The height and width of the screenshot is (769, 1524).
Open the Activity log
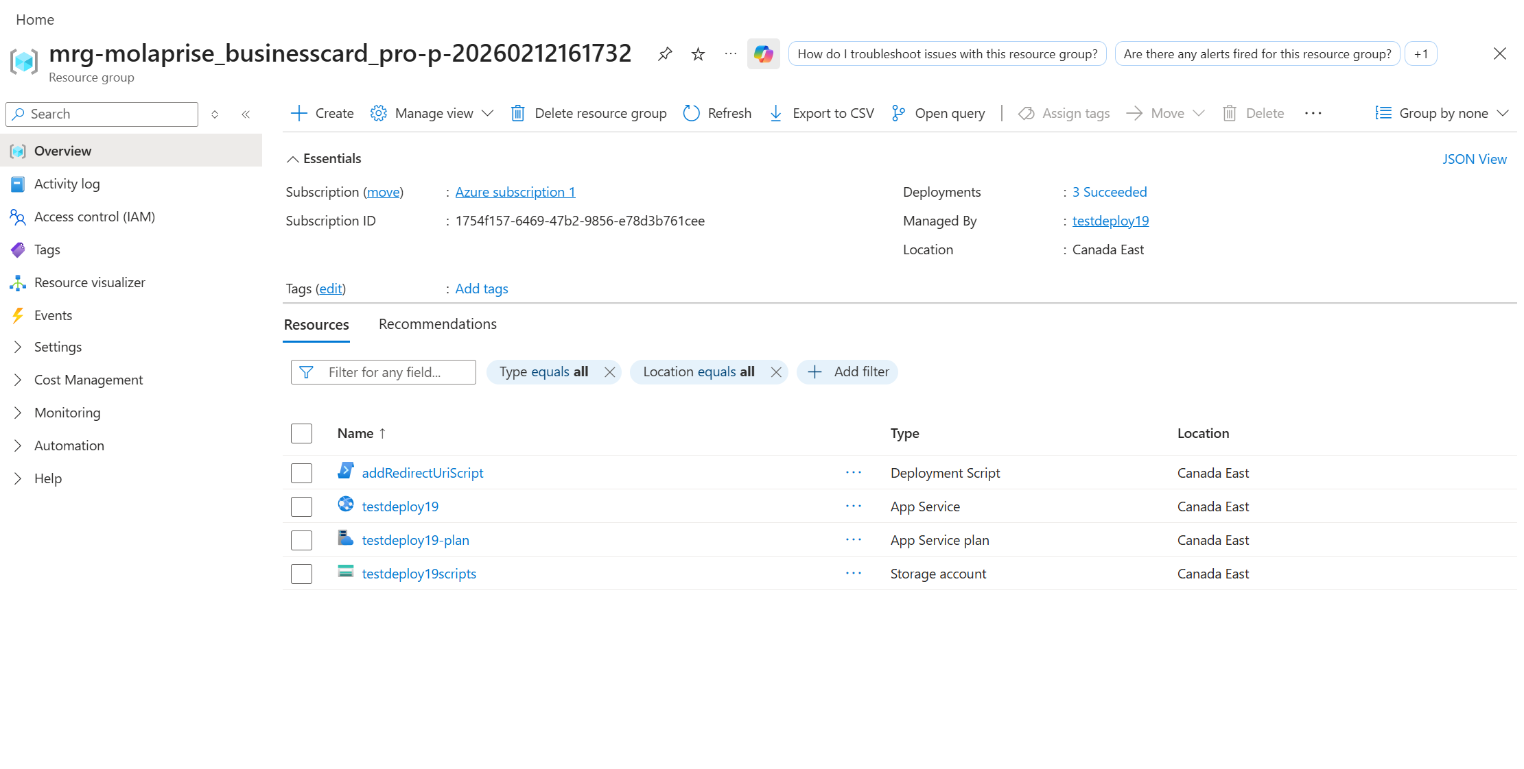click(x=67, y=184)
